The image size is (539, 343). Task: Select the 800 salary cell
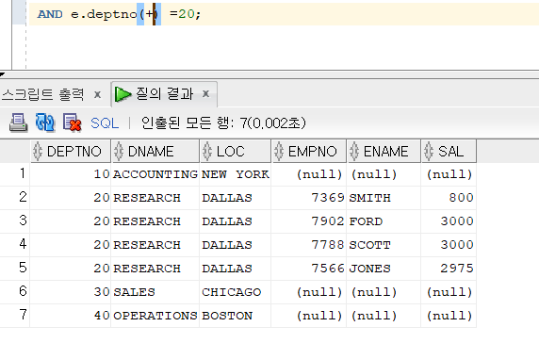(449, 198)
